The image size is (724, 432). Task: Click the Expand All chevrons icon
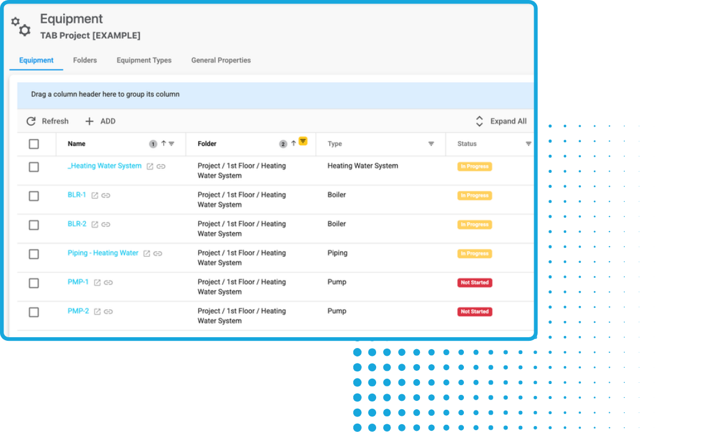479,121
